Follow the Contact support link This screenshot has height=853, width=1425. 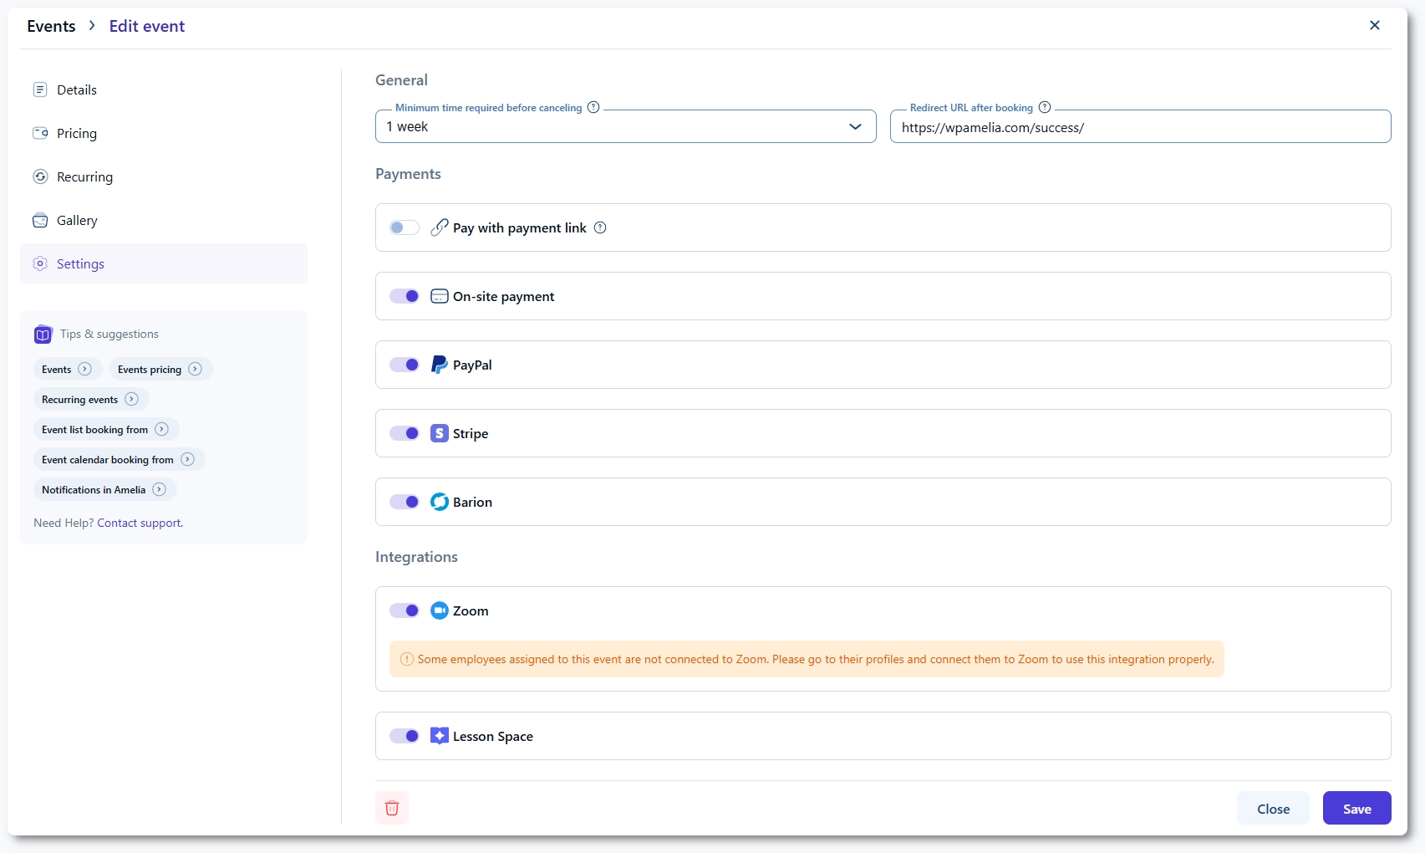point(140,523)
